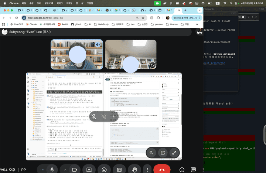The height and width of the screenshot is (173, 266).
Task: Go to previous search match in background window
Action: point(249,17)
